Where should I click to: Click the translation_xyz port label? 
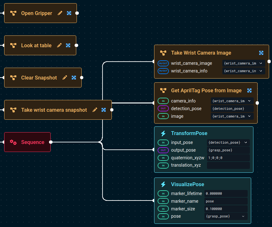[x=186, y=165]
